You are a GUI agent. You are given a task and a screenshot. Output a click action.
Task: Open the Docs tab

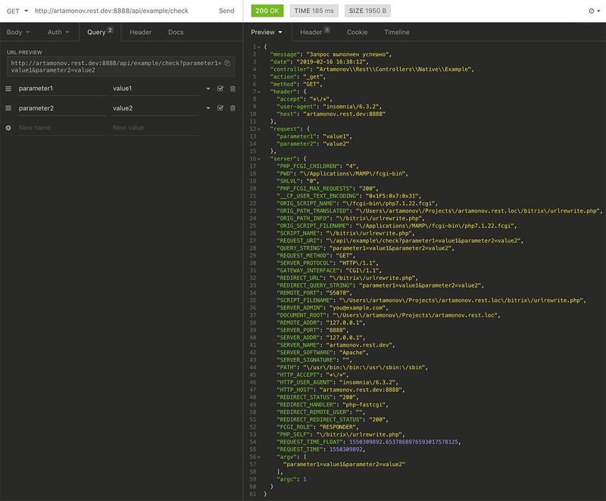tap(176, 33)
